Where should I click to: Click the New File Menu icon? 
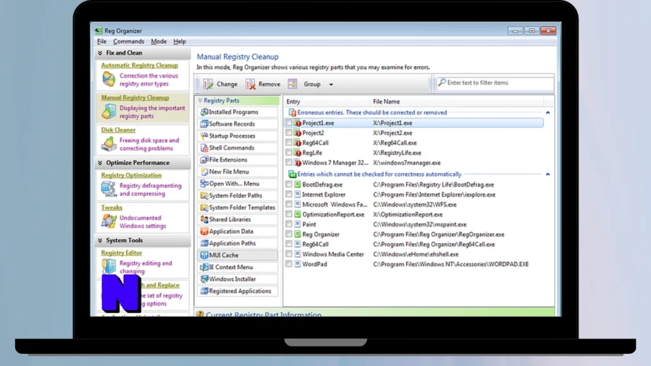point(204,172)
